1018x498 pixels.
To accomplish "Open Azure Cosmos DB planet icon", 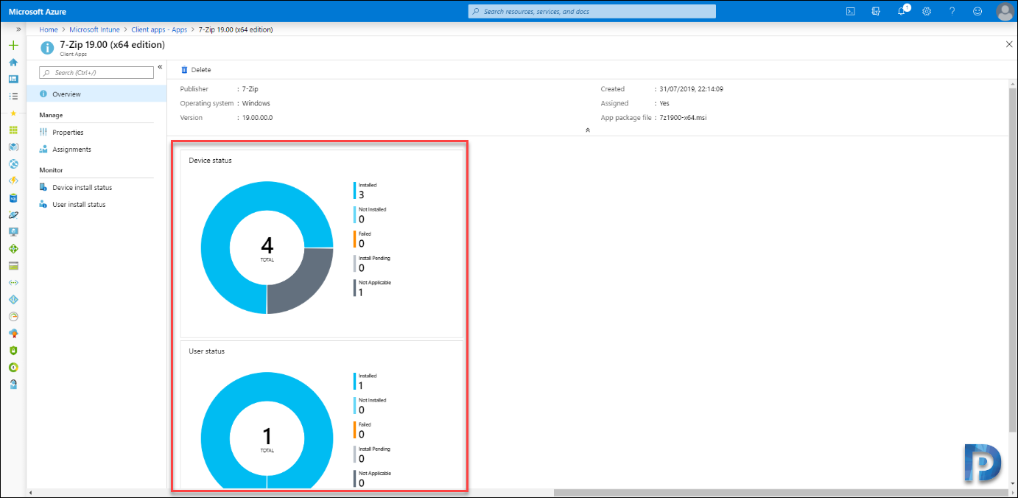I will [13, 214].
